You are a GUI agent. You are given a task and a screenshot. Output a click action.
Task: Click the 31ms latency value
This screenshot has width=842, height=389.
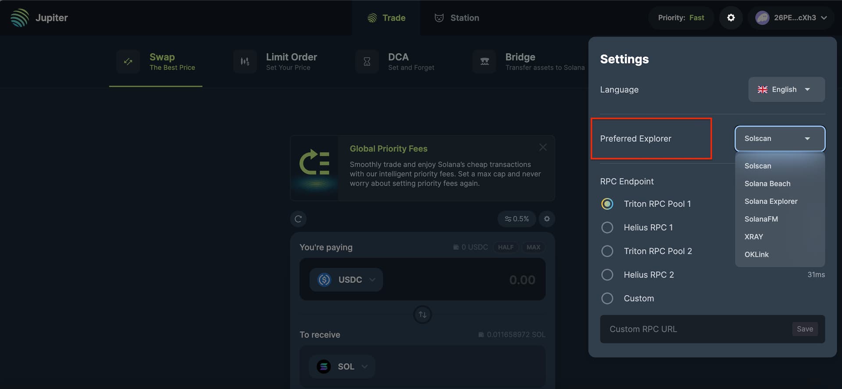coord(816,275)
